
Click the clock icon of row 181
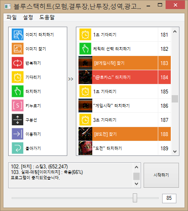85,34
